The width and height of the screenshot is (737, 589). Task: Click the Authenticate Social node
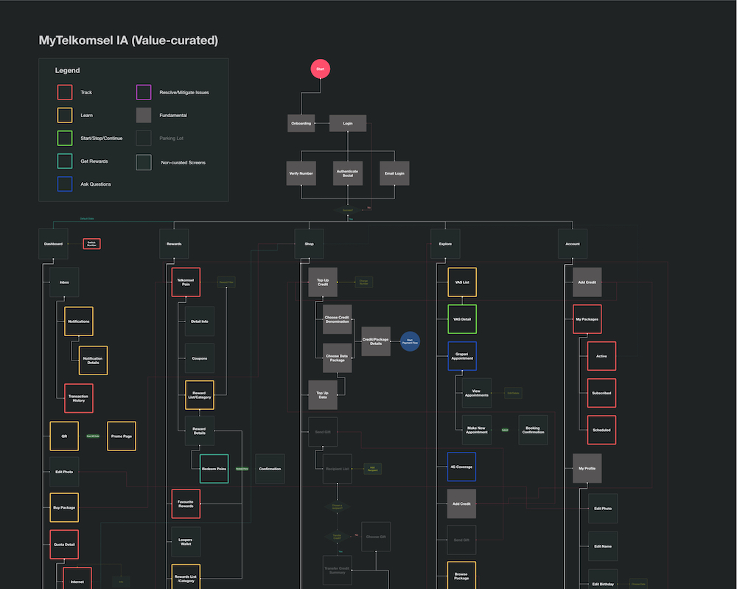point(347,172)
